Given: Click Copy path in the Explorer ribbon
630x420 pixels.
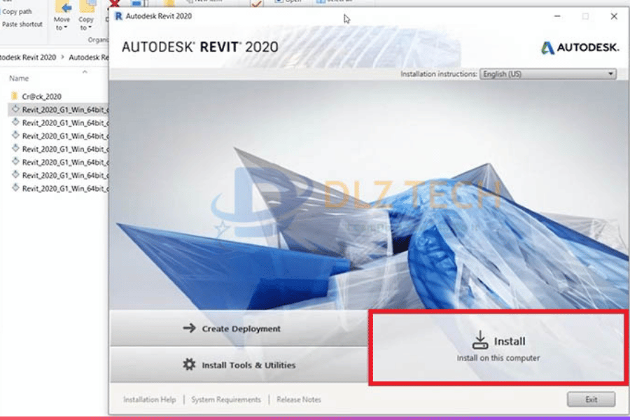Looking at the screenshot, I should point(17,12).
